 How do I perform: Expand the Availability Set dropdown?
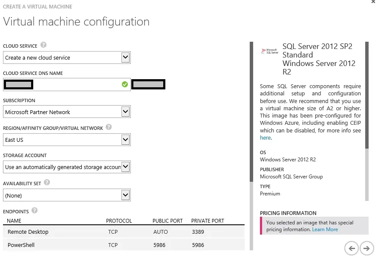coord(125,195)
